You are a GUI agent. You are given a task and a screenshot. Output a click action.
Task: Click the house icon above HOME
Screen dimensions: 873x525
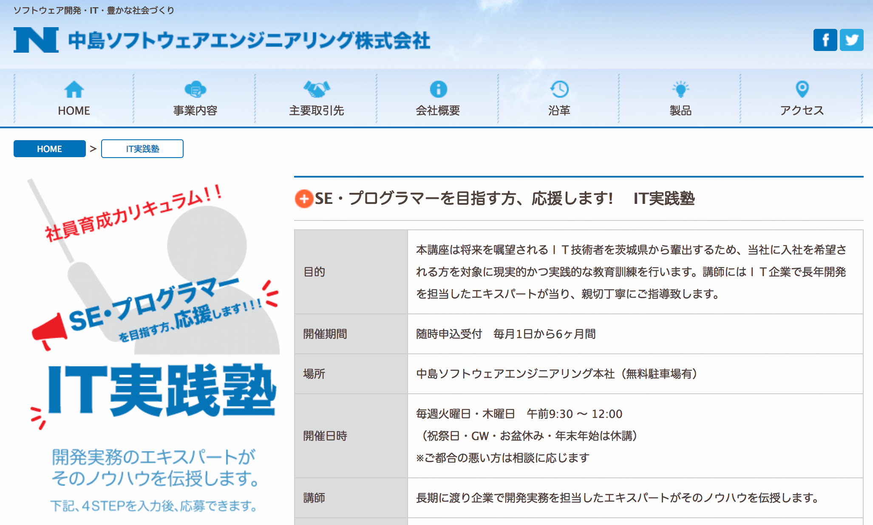coord(74,89)
